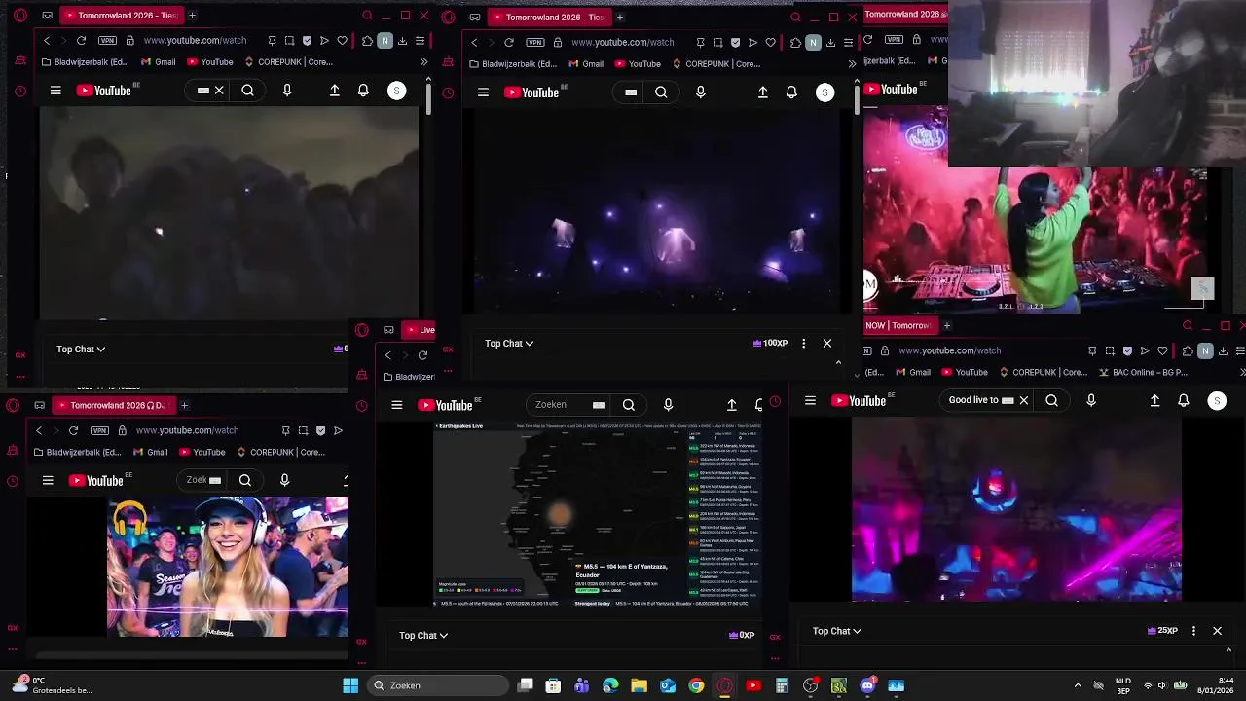Select NOW | Tomorrowland tab in bottom-right window

(x=899, y=325)
